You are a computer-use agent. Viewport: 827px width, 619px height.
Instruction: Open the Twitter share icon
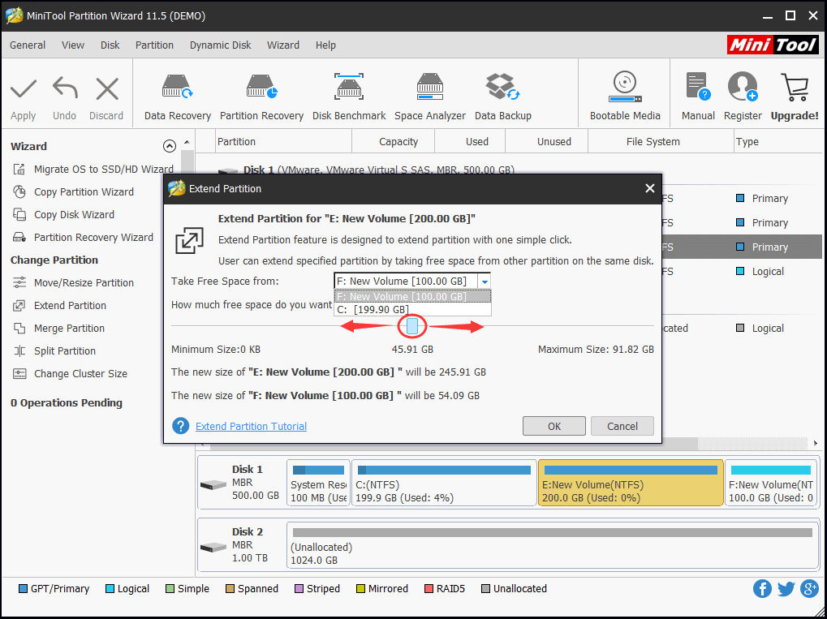[786, 588]
